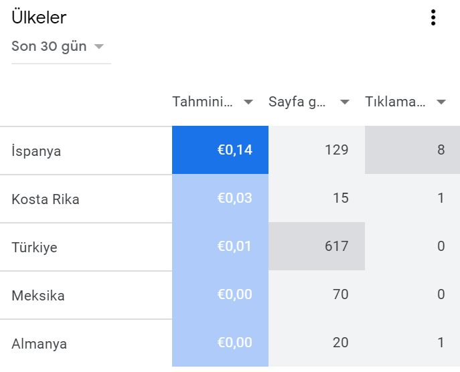Image resolution: width=460 pixels, height=372 pixels.
Task: Click the 20 page views cell for Almanya
Action: [x=317, y=343]
